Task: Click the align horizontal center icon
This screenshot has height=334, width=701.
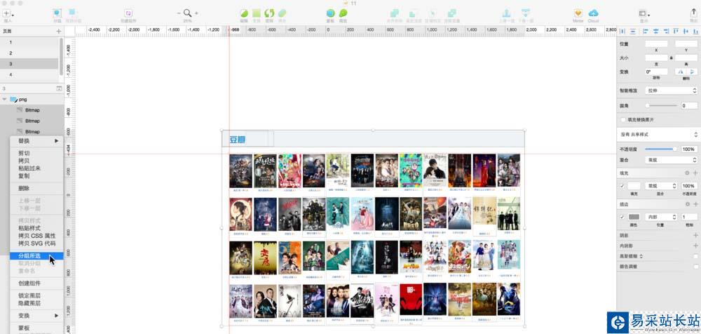Action: tap(656, 32)
